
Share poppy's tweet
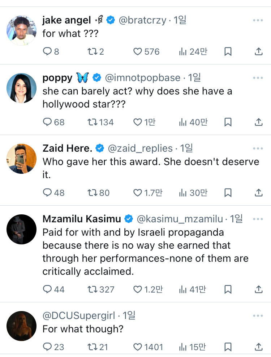258,122
